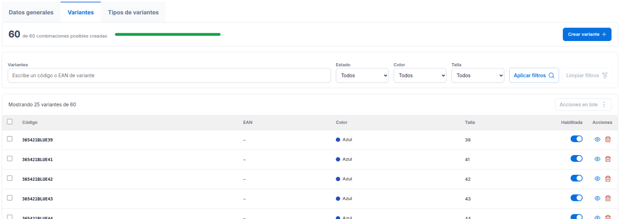Select the Variantes tab
621x219 pixels.
click(x=81, y=12)
